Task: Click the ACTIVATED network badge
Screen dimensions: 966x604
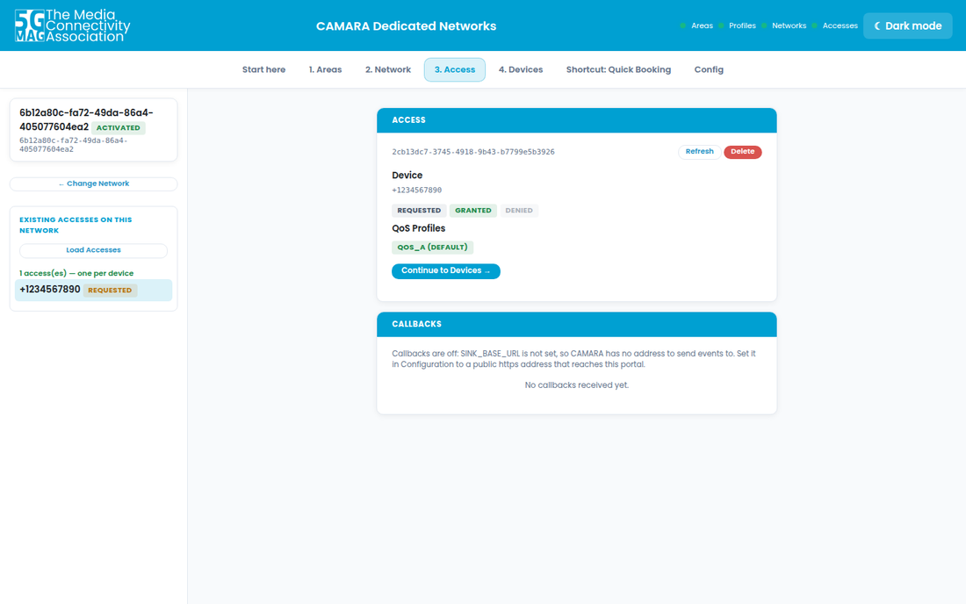Action: click(x=119, y=128)
